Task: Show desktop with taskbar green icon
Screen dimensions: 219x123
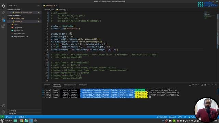Action: [15, 121]
